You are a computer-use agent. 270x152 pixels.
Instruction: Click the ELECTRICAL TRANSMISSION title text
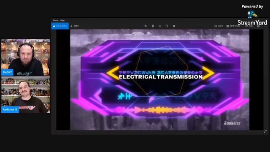[161, 77]
